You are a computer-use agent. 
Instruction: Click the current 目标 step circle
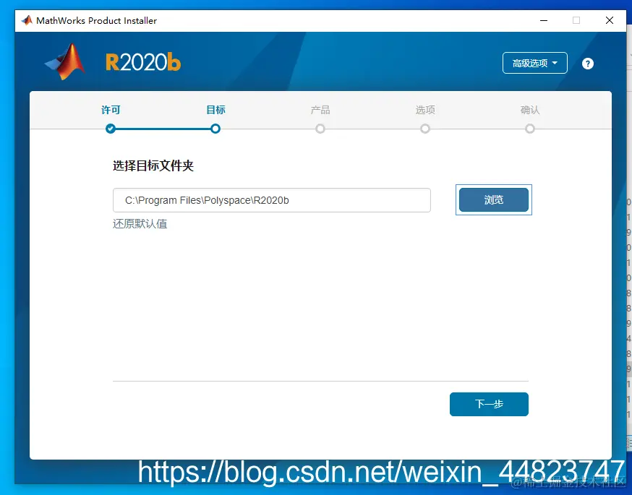215,129
